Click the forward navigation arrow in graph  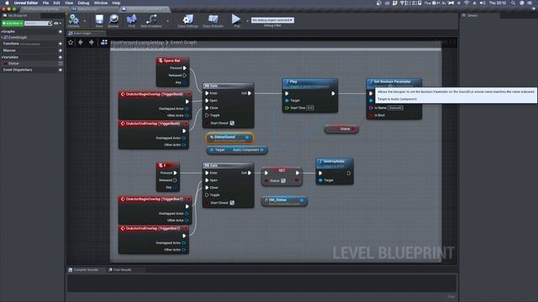(92, 42)
